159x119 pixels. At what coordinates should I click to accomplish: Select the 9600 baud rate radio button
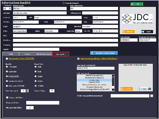point(35,72)
